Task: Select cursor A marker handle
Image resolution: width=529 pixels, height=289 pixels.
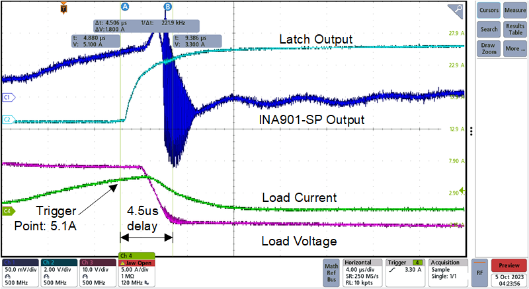Action: [x=124, y=7]
